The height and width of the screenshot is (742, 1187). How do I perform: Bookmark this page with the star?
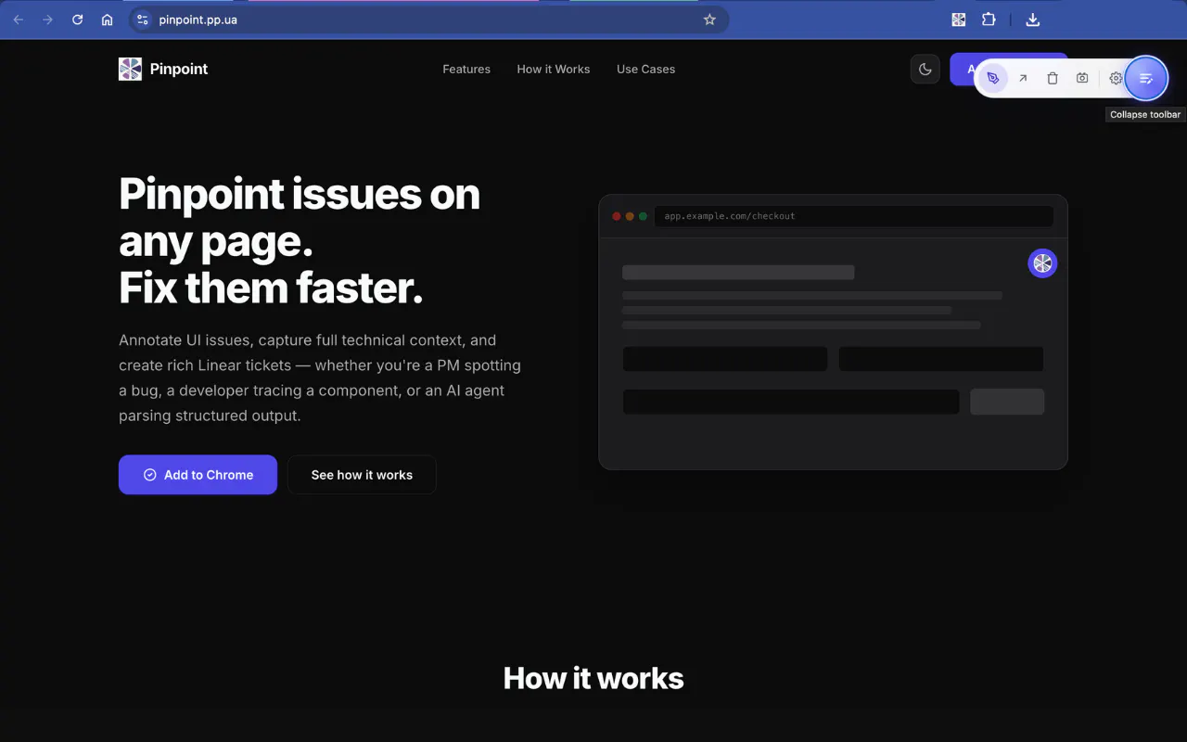click(x=709, y=19)
